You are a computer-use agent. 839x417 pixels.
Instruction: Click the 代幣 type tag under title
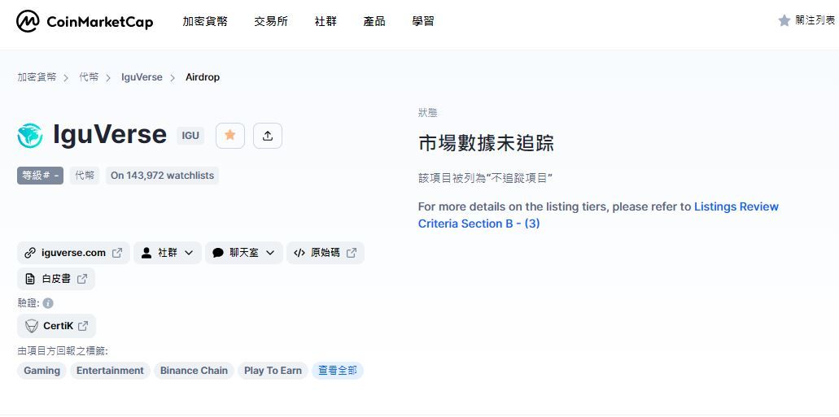coord(85,176)
